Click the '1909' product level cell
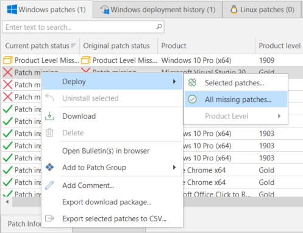 point(266,60)
